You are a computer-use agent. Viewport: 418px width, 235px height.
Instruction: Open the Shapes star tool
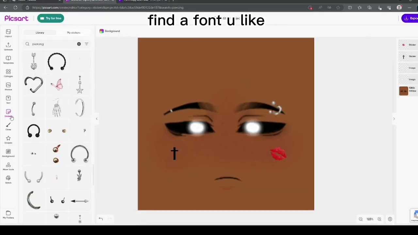(8, 140)
